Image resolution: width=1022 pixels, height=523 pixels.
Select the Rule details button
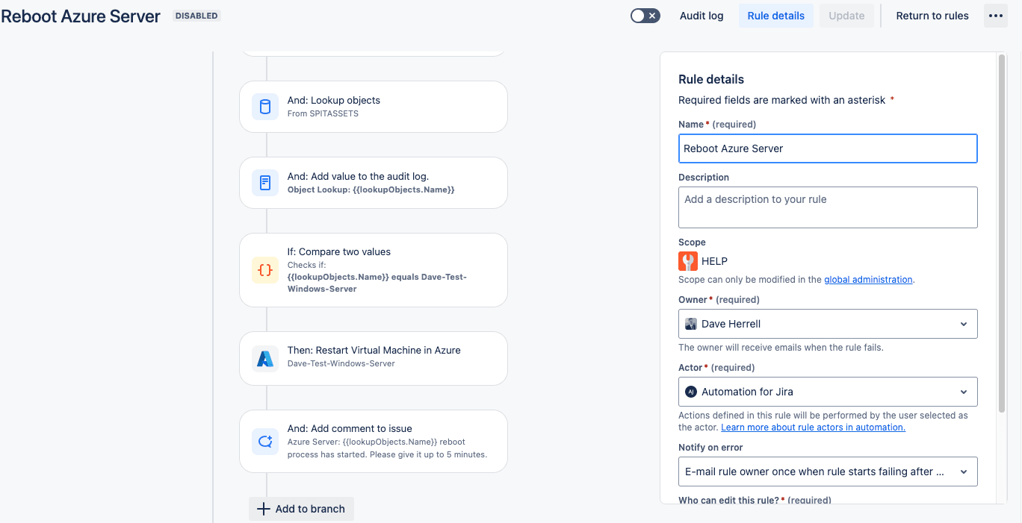[x=776, y=16]
